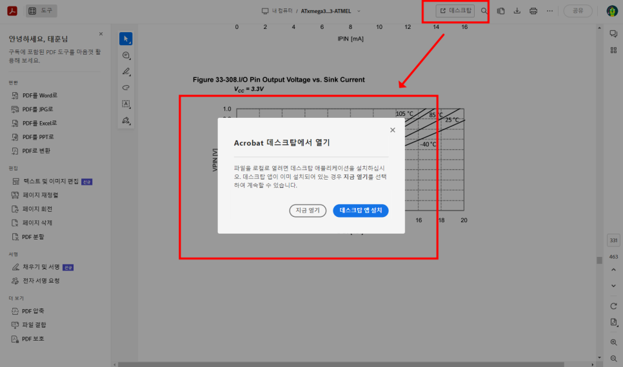623x367 pixels.
Task: Open the comments panel icon
Action: [x=613, y=33]
